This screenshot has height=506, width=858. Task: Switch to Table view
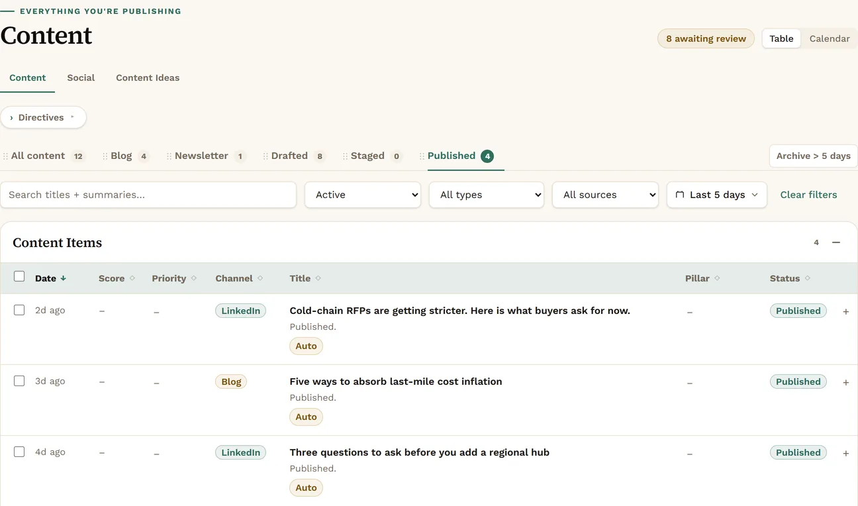pyautogui.click(x=781, y=38)
